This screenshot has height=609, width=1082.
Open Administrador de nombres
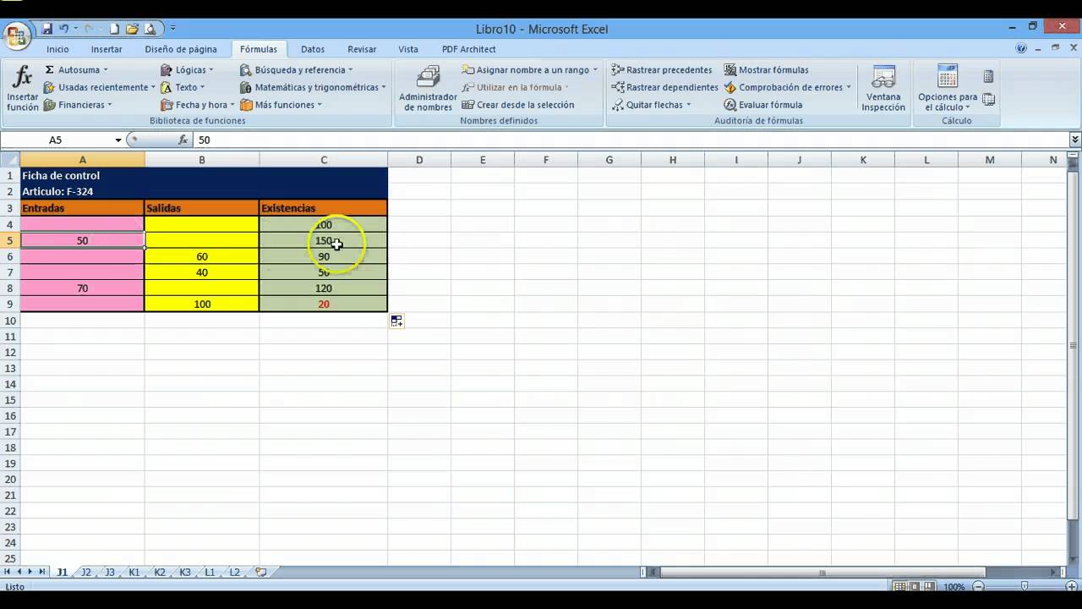click(x=428, y=89)
